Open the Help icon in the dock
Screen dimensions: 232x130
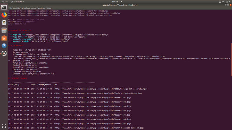coord(4,46)
